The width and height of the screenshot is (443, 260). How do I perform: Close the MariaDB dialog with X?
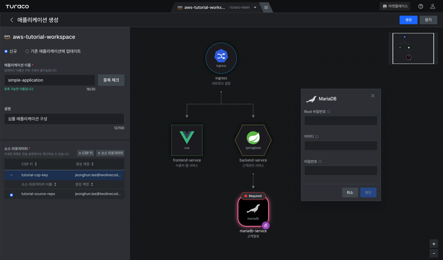(x=373, y=96)
